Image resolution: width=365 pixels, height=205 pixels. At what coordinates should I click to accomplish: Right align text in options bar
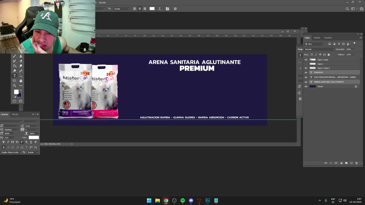(145, 9)
